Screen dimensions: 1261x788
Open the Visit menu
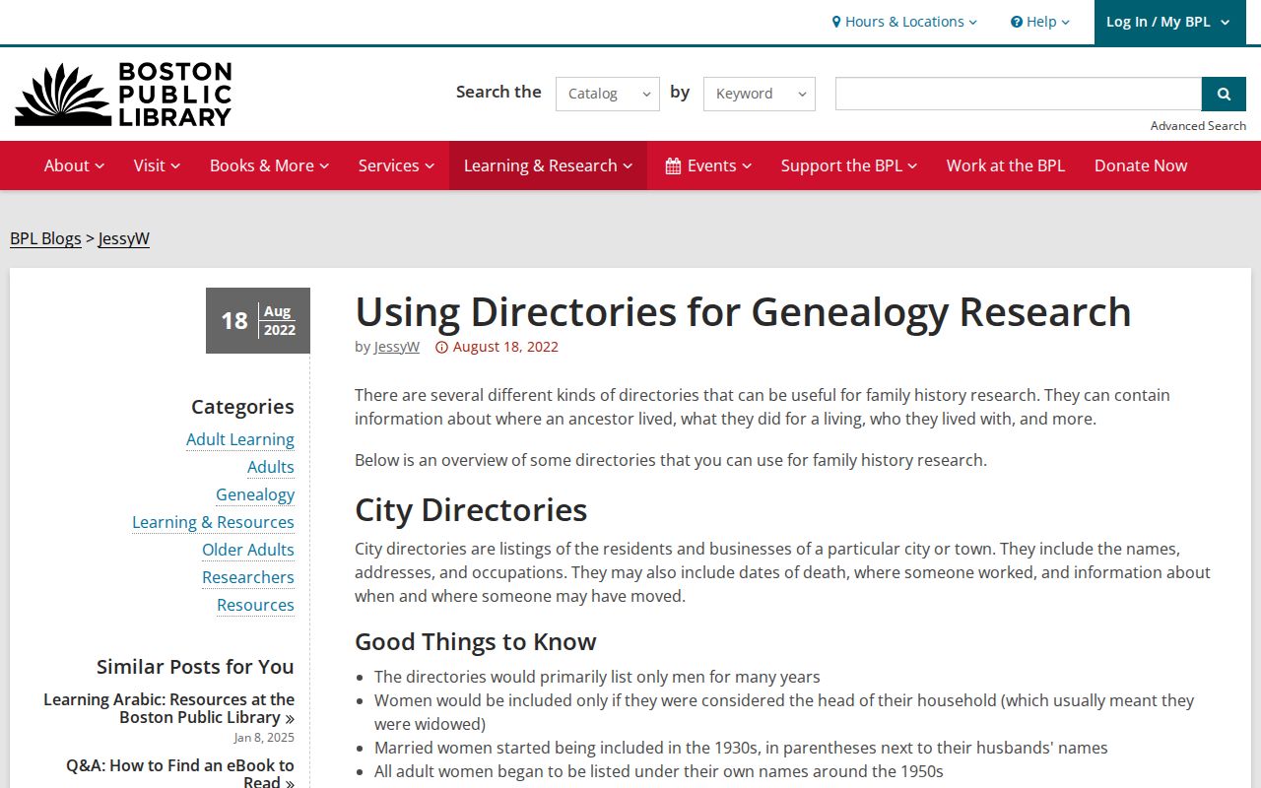157,165
